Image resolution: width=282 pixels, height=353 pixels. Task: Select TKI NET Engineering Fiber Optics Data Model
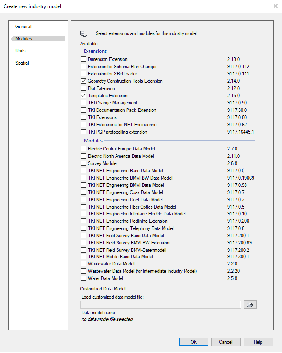83,207
